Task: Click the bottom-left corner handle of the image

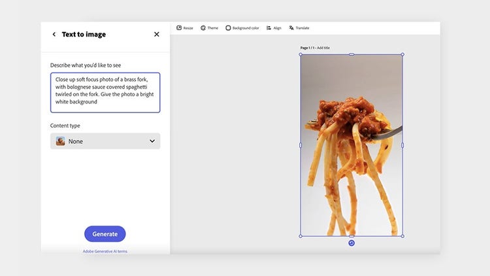Action: click(301, 236)
